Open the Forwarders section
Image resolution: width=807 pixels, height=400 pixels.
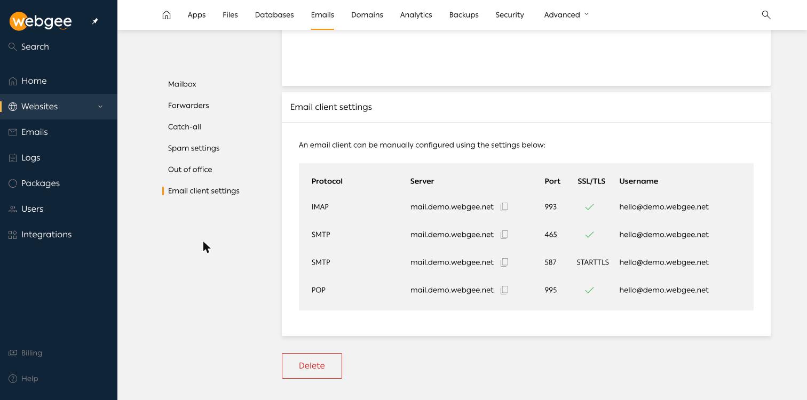[x=188, y=106]
